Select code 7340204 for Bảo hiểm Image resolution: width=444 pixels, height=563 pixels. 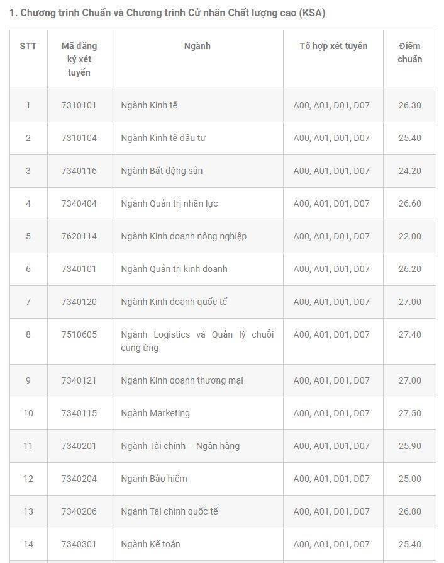tap(79, 479)
